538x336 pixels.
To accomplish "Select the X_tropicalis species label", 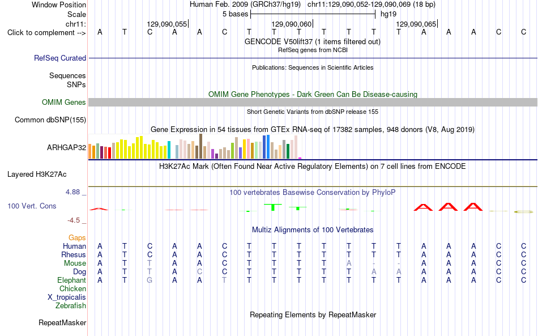I will pyautogui.click(x=67, y=297).
